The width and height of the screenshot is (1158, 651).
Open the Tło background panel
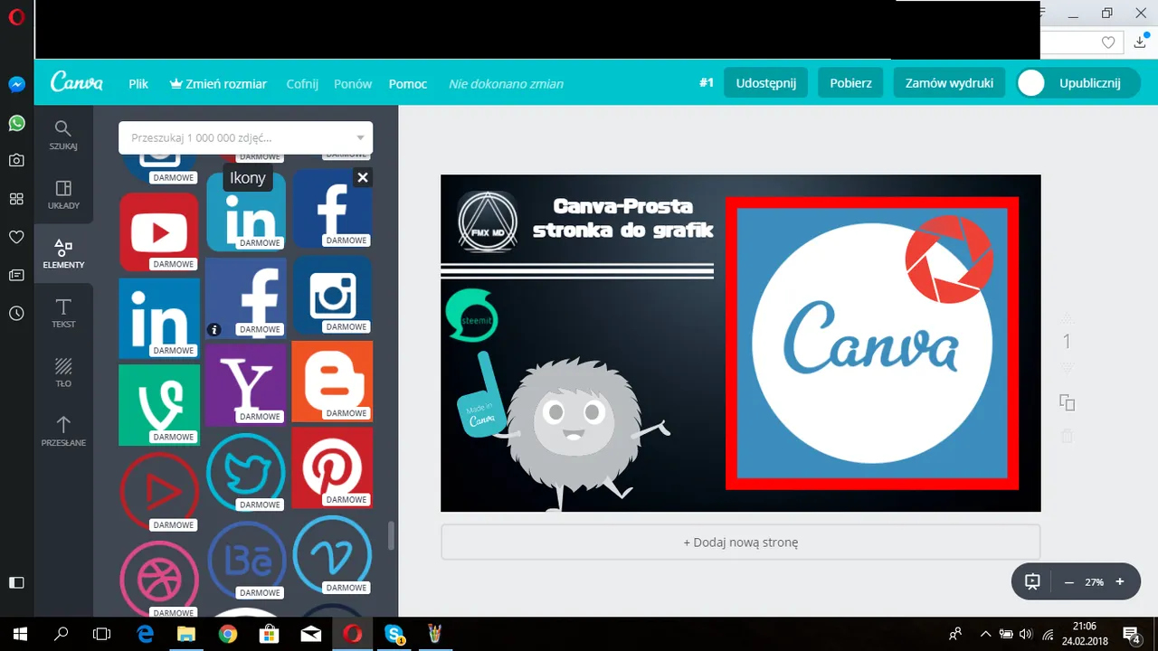coord(63,373)
